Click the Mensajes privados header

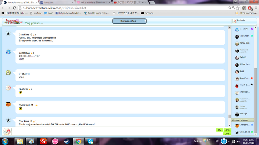[242, 120]
